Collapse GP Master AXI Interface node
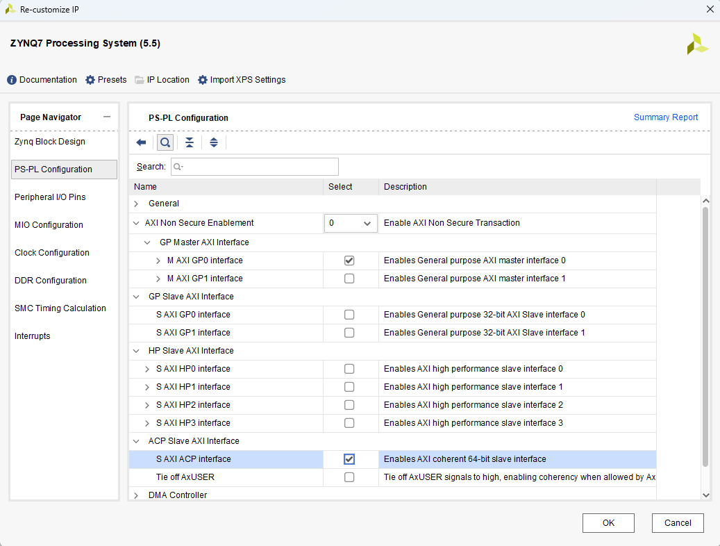 147,242
